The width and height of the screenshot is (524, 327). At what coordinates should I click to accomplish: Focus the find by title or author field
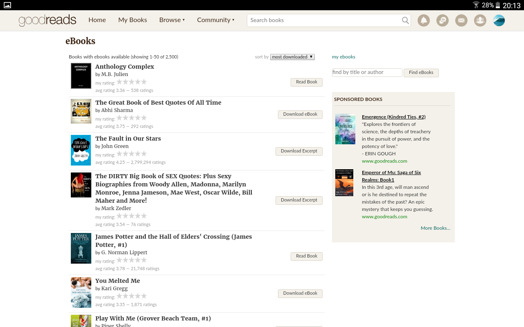[x=367, y=72]
